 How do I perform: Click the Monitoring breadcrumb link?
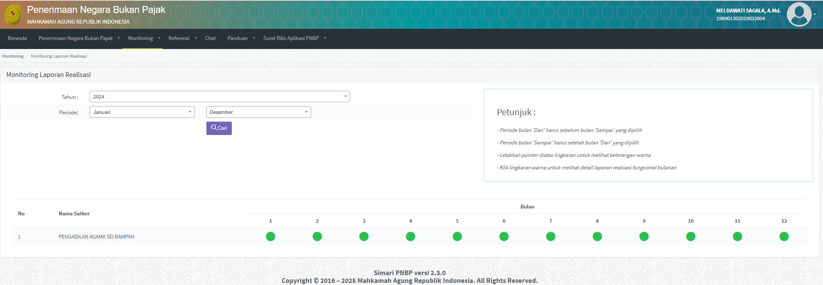(x=12, y=56)
